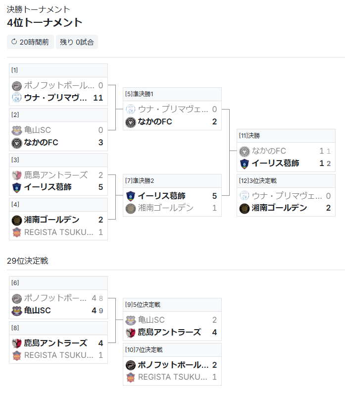The image size is (345, 400).
Task: Click 湘南ゴールデン logo in 3位決定戦
Action: point(245,208)
